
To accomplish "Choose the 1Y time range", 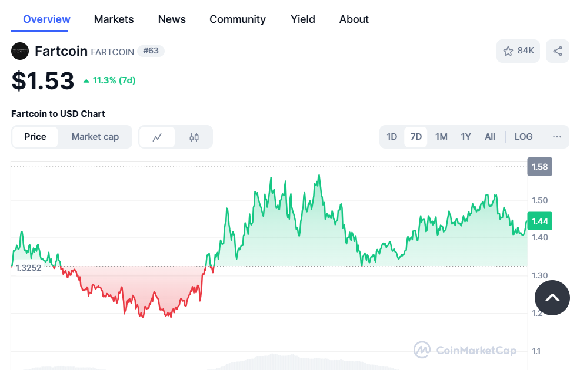I will tap(466, 137).
